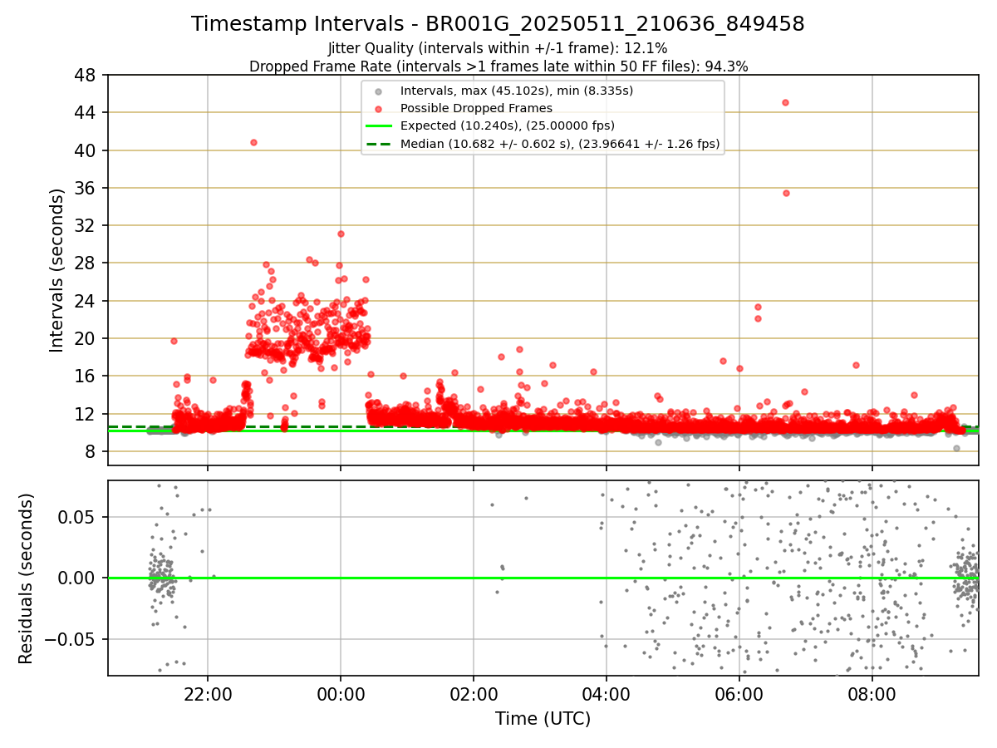997x748 pixels.
Task: Click the red point near 31 seconds at 00:00
Action: (x=341, y=234)
